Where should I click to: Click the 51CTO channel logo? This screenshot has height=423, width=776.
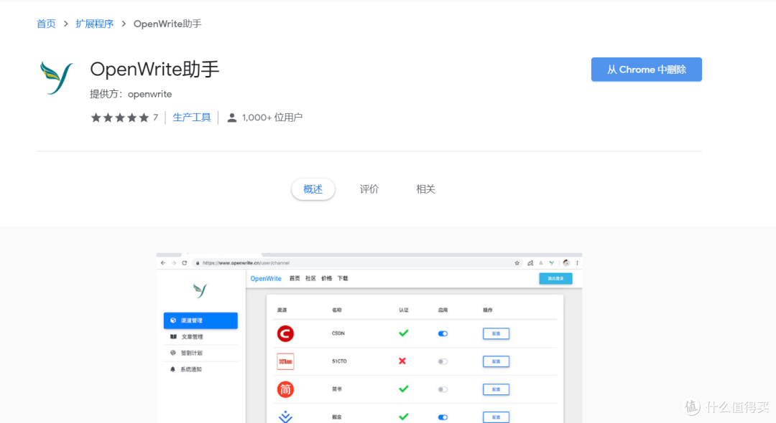tap(285, 361)
